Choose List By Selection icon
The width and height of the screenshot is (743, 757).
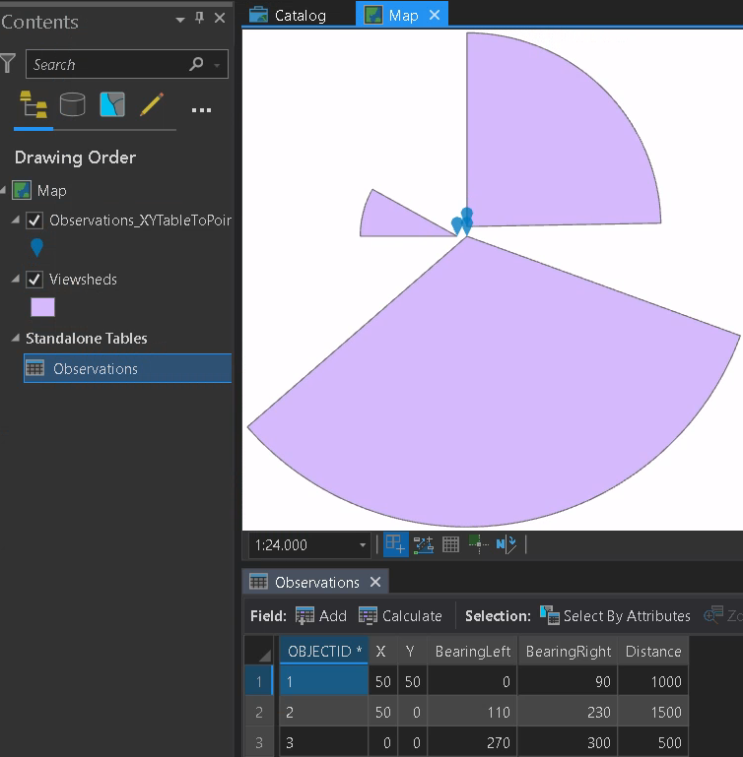[x=112, y=104]
